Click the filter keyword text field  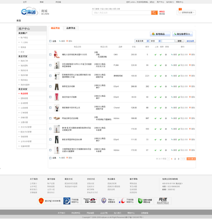pyautogui.click(x=168, y=41)
